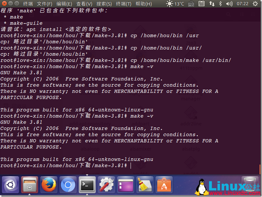Launch the Files manager from the dock
262x197 pixels.
tap(30, 185)
